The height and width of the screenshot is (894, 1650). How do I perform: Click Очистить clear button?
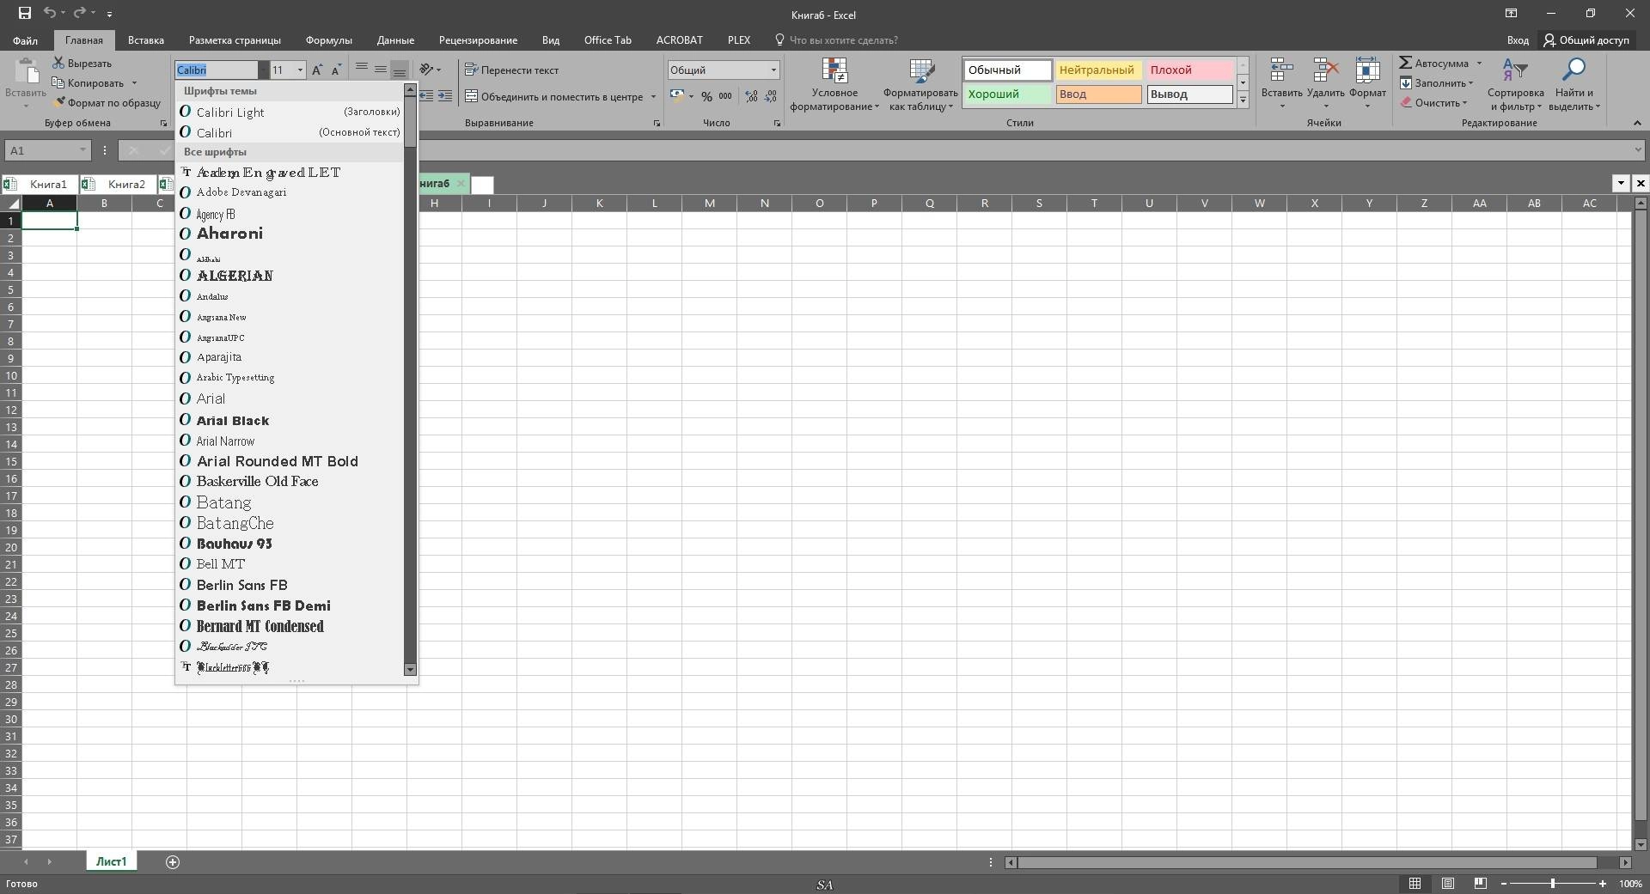[1435, 103]
